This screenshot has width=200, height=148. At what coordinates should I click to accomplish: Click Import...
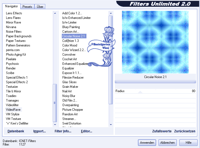[x=40, y=131]
